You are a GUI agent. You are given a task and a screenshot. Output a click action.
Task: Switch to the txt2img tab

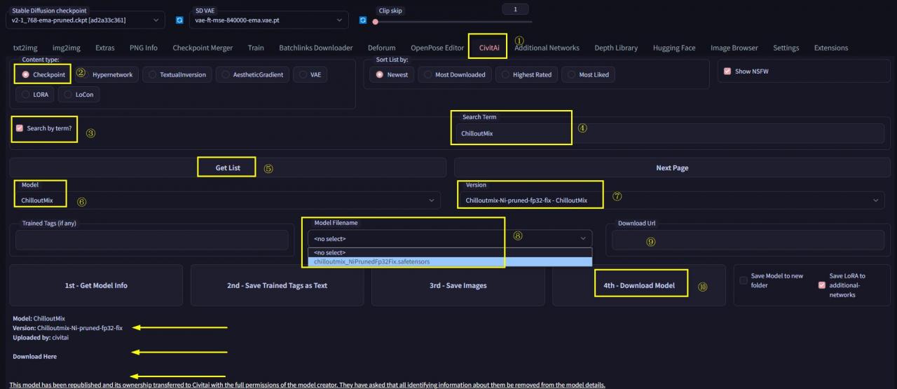(25, 48)
